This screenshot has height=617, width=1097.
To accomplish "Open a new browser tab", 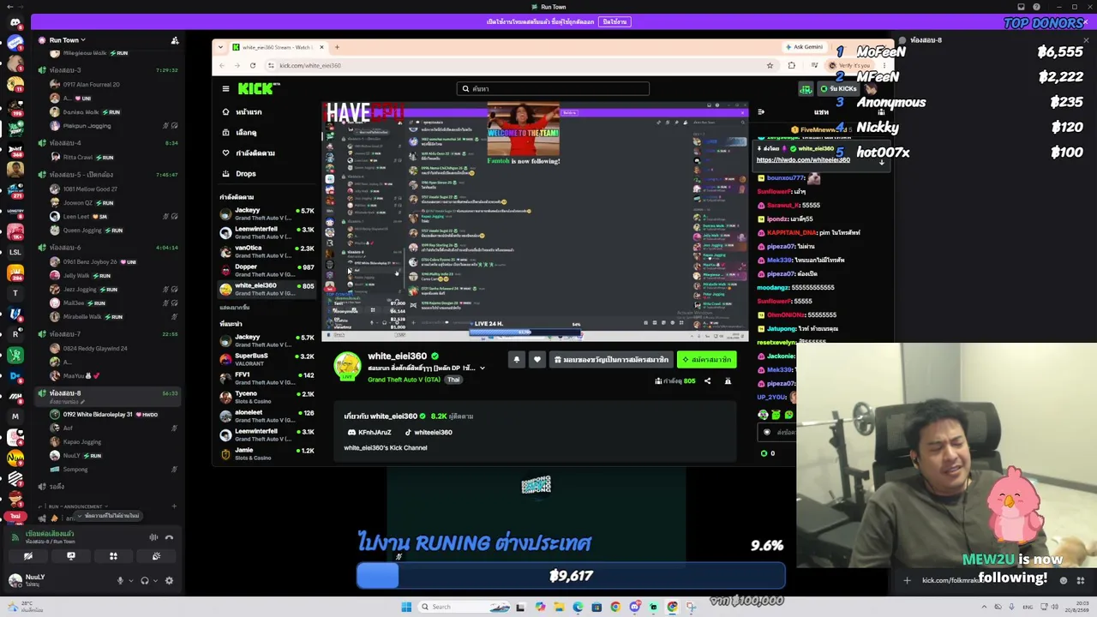I will pyautogui.click(x=337, y=47).
